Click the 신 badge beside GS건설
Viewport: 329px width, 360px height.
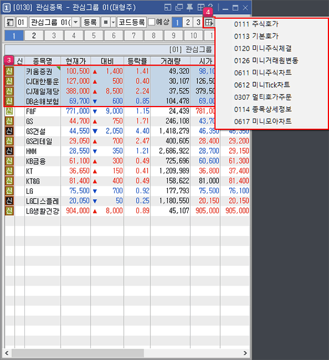[x=9, y=131]
